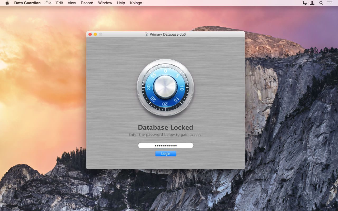Image resolution: width=338 pixels, height=211 pixels.
Task: Open Notification Center from the menu bar
Action: 329,3
